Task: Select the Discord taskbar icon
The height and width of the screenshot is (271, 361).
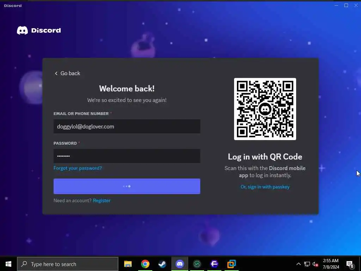Action: click(x=179, y=264)
